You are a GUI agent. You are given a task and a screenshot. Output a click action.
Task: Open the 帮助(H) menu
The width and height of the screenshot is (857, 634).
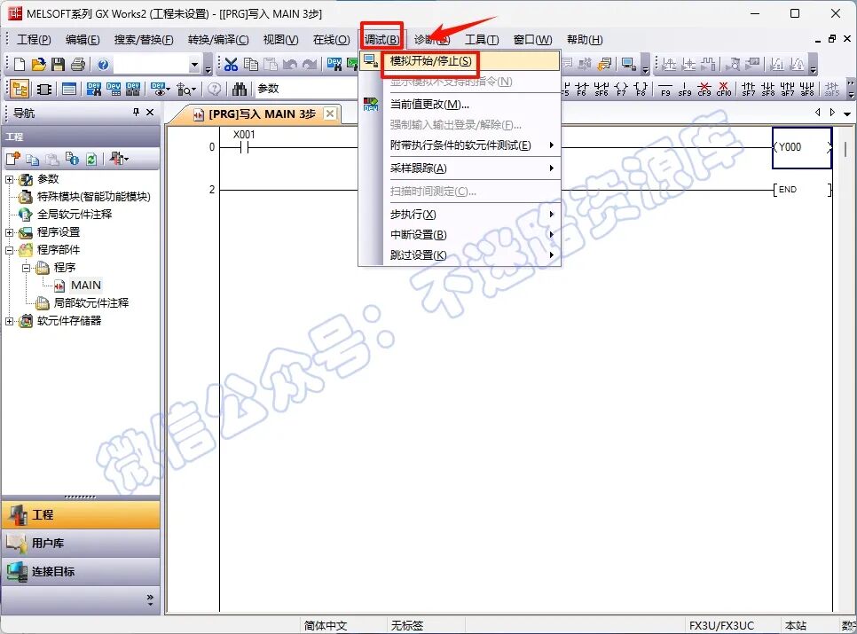[585, 40]
